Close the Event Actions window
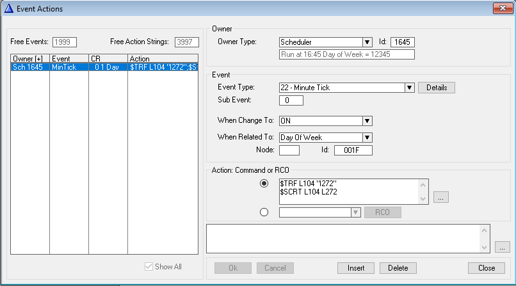Image resolution: width=516 pixels, height=286 pixels. [503, 8]
